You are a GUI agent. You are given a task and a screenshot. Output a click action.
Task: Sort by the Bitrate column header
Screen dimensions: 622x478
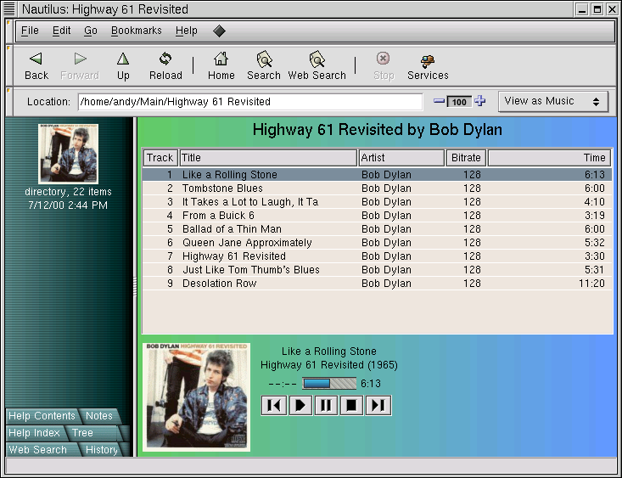(x=466, y=158)
